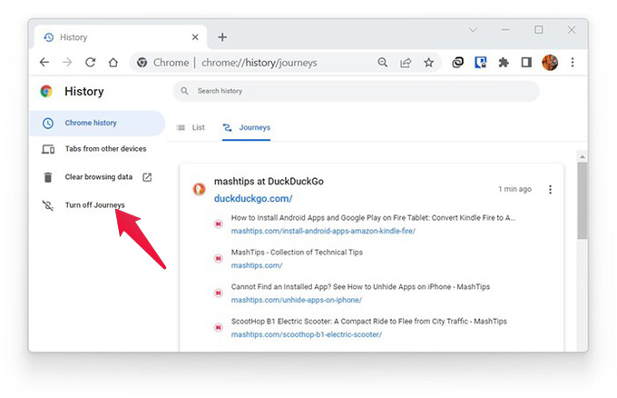
Task: Click the DuckDuckGo favicon
Action: tap(199, 190)
